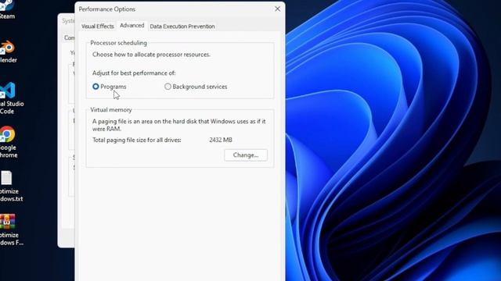Click the paging file description paragraph

tap(179, 125)
